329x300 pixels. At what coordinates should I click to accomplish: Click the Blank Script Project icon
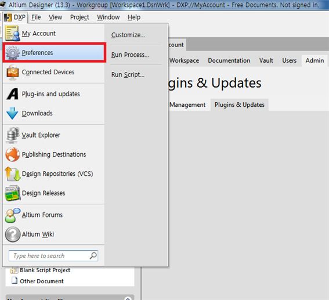pos(14,270)
